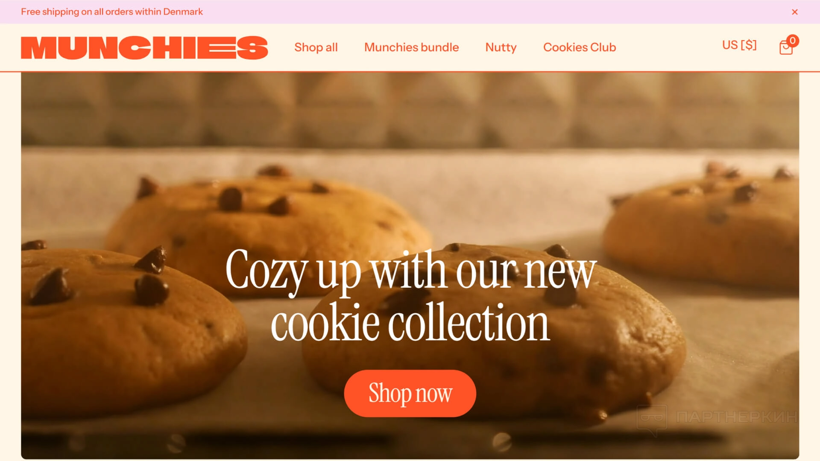
Task: Click the 'cookie collection' headline line
Action: (x=410, y=323)
